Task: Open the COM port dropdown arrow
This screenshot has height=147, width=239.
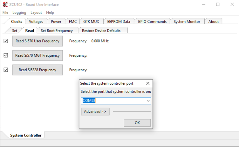Action: click(148, 101)
